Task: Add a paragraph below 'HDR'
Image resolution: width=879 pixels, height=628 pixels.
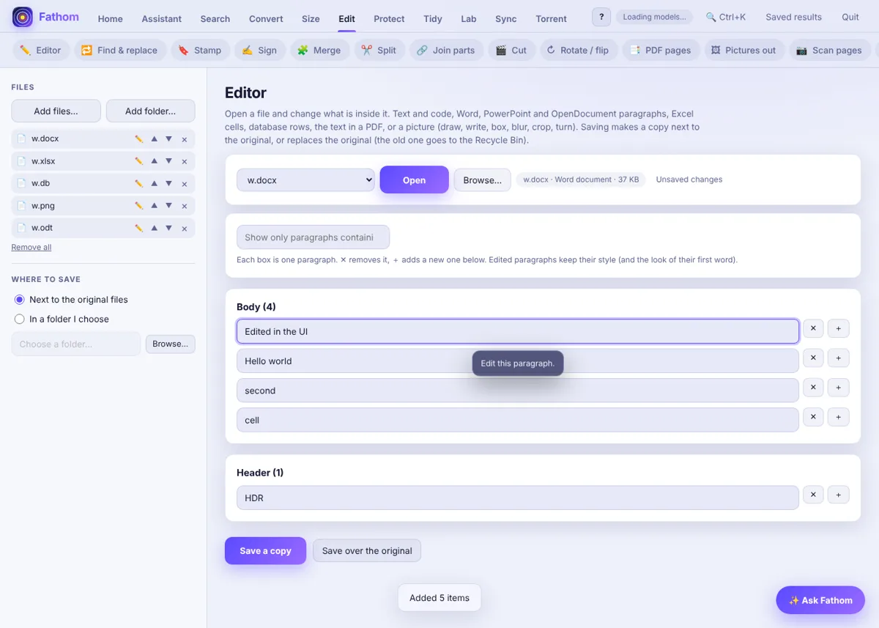Action: (x=839, y=495)
